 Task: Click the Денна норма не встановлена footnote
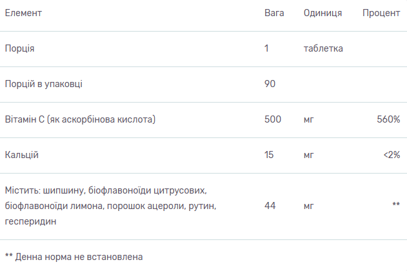tap(74, 256)
